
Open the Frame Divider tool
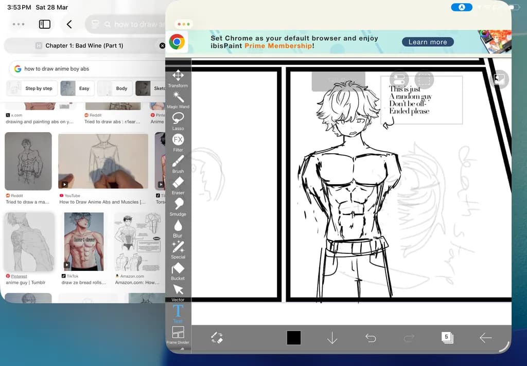click(178, 335)
